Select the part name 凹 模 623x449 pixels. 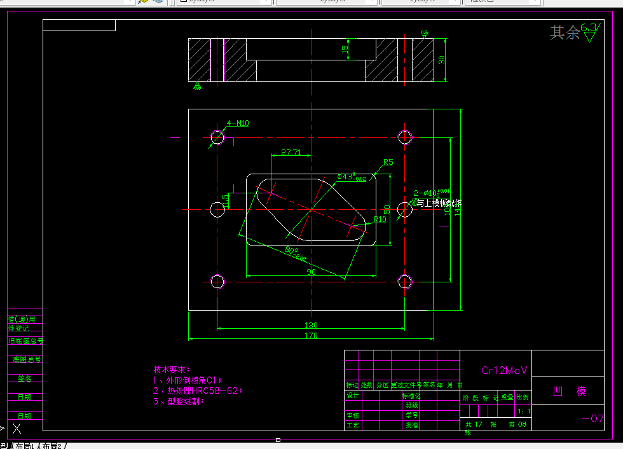570,391
